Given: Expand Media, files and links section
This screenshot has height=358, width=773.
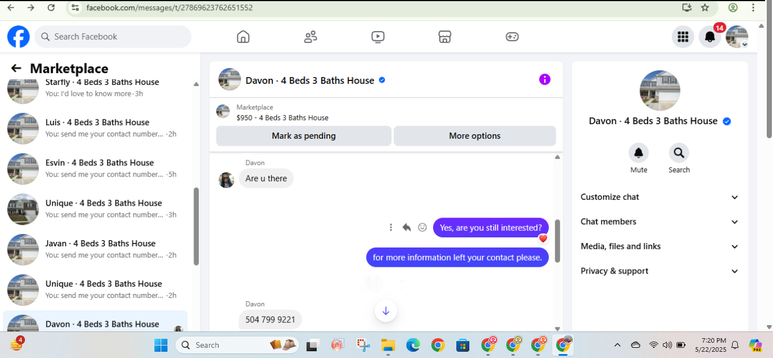Looking at the screenshot, I should (x=660, y=246).
